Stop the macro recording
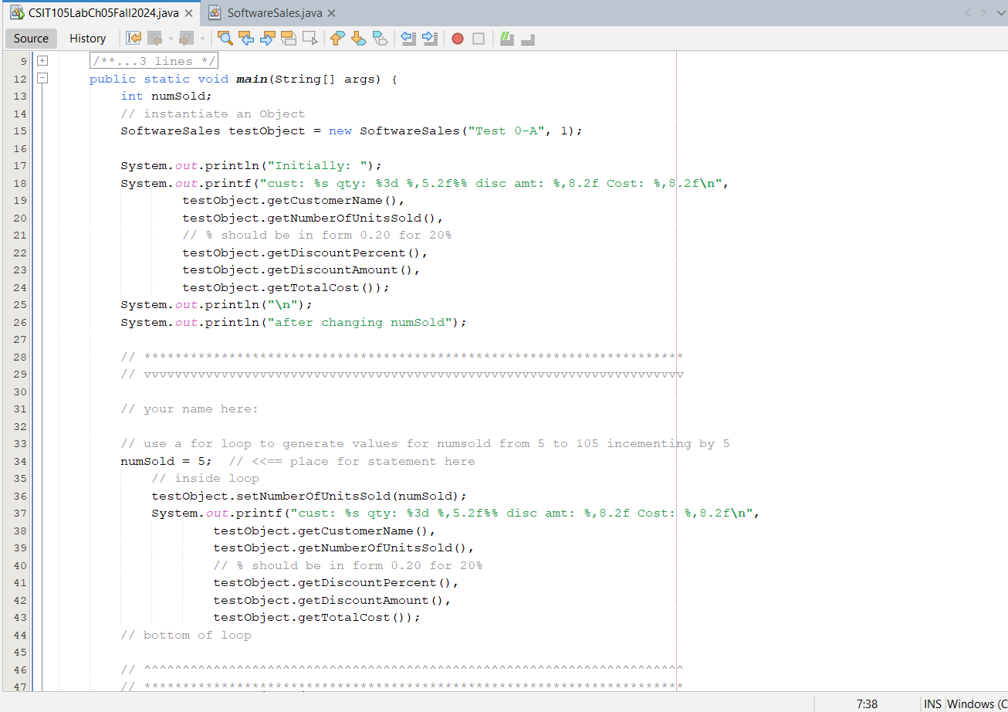The height and width of the screenshot is (712, 1008). pos(478,39)
